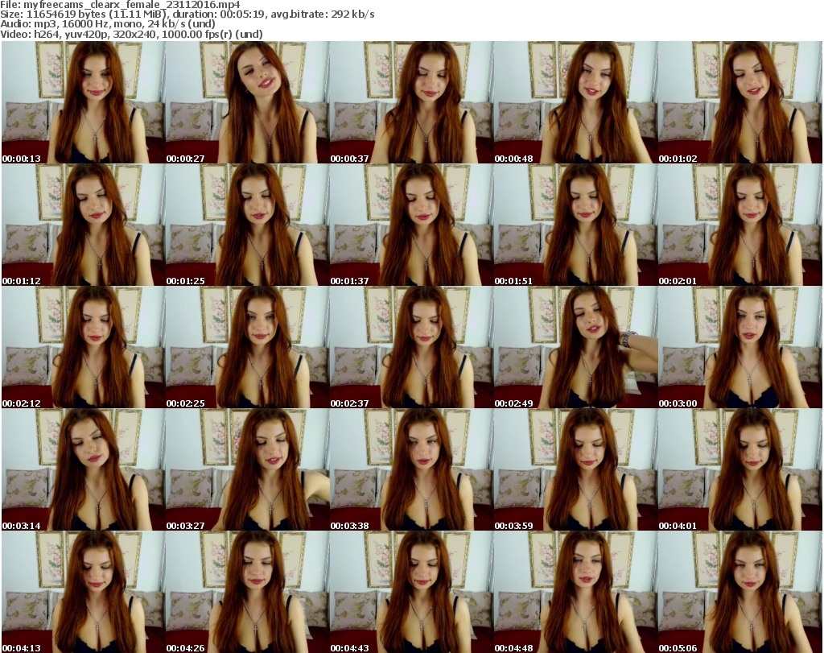The height and width of the screenshot is (653, 824).
Task: Select the thumbnail frame at 00:04:43
Action: pyautogui.click(x=411, y=592)
